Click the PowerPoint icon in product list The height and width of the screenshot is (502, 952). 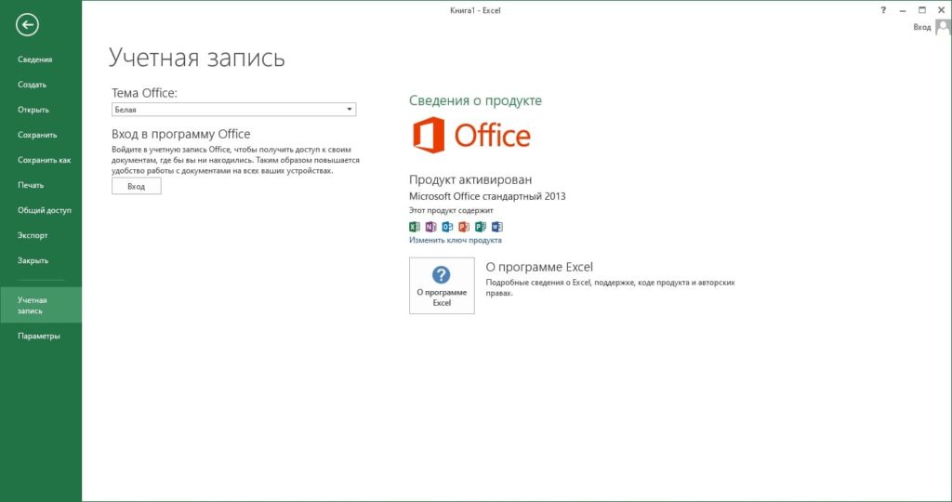tap(463, 227)
